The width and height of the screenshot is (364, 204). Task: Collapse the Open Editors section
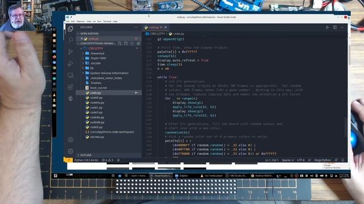pos(109,33)
